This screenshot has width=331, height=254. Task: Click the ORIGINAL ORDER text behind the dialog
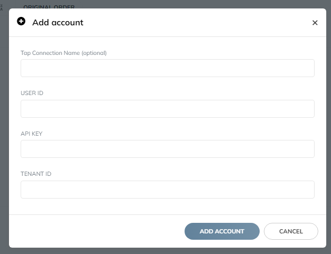click(x=49, y=7)
